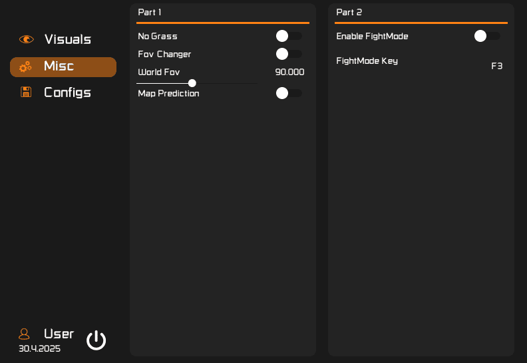527x363 pixels.
Task: Click the World Fov value 90.000
Action: tap(289, 72)
